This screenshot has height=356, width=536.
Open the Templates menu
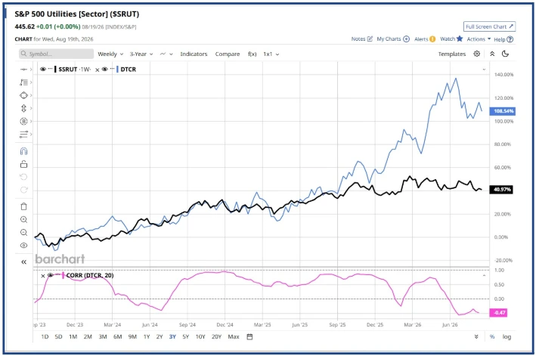pyautogui.click(x=452, y=54)
